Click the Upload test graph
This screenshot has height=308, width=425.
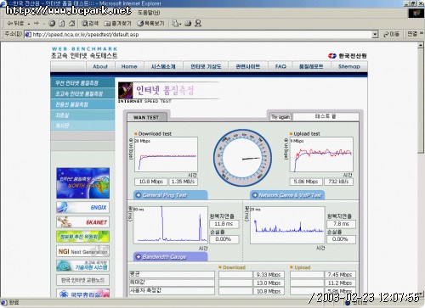(x=321, y=154)
